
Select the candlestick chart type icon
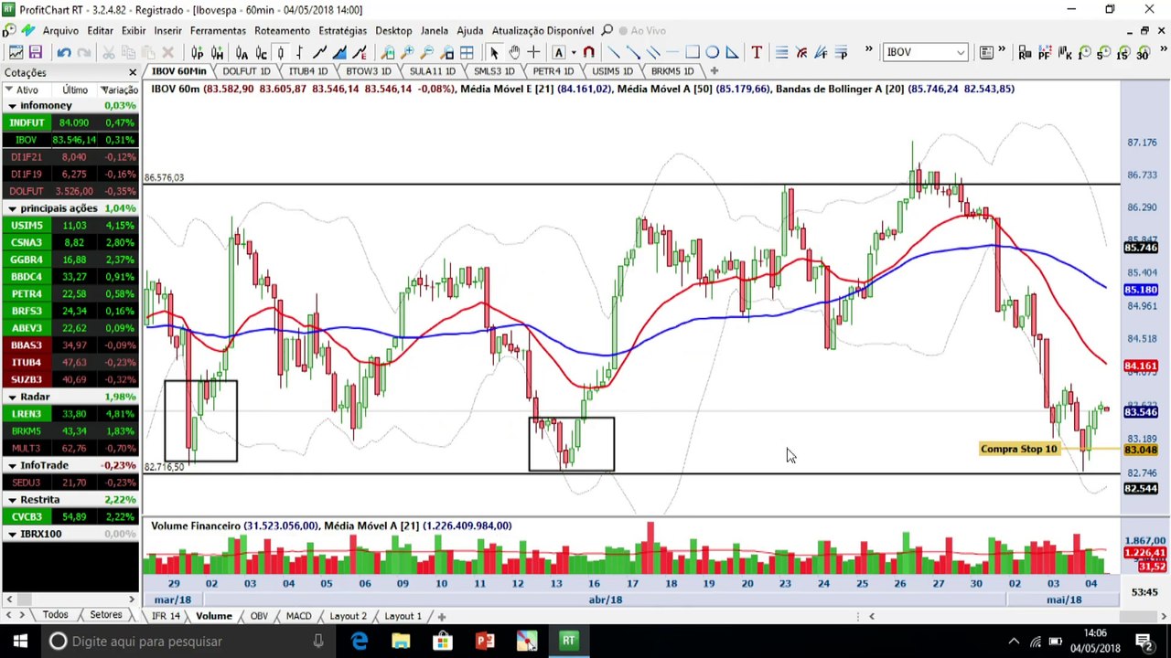click(281, 52)
